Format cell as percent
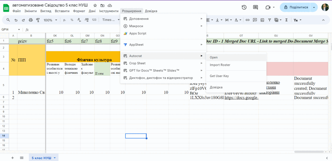 (72, 20)
